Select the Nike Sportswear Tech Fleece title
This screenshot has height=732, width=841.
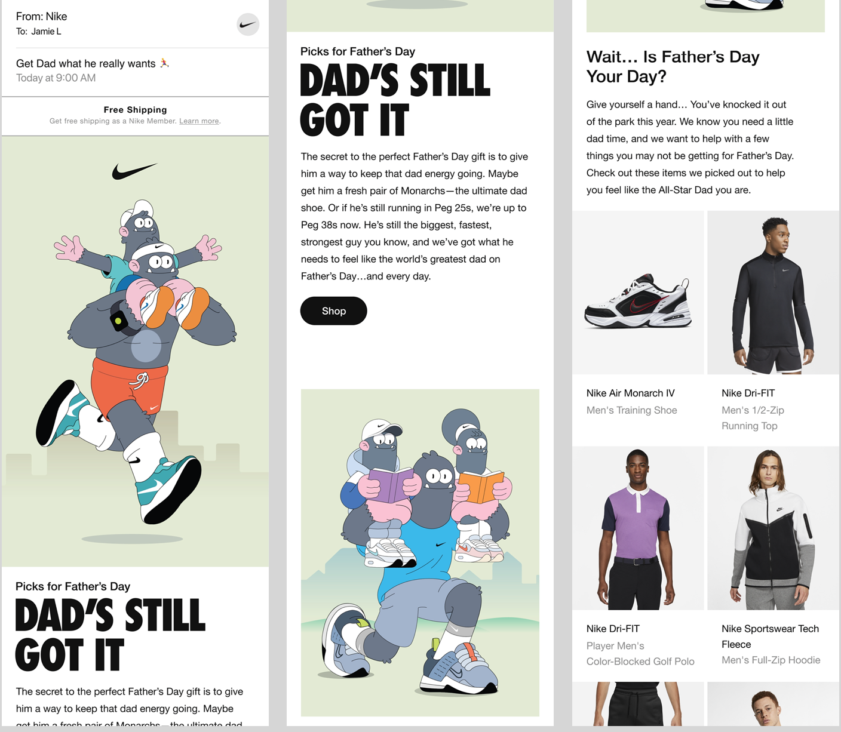click(x=770, y=636)
